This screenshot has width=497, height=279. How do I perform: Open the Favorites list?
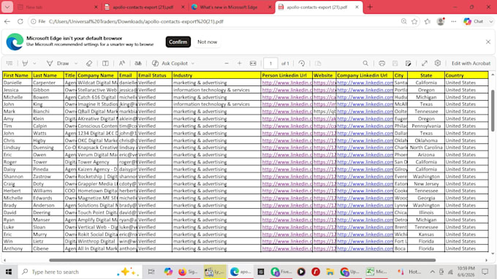(428, 21)
